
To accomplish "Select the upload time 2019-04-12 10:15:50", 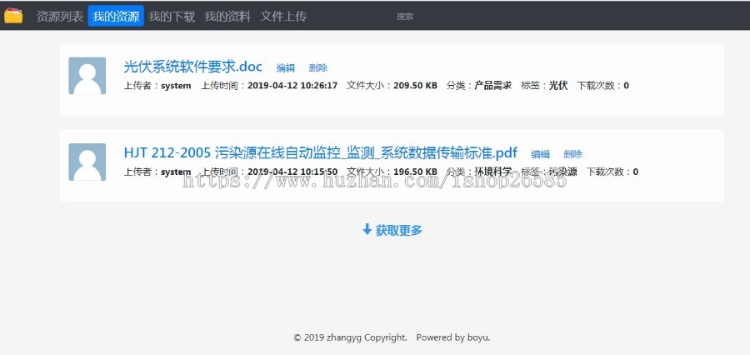I will tap(292, 172).
